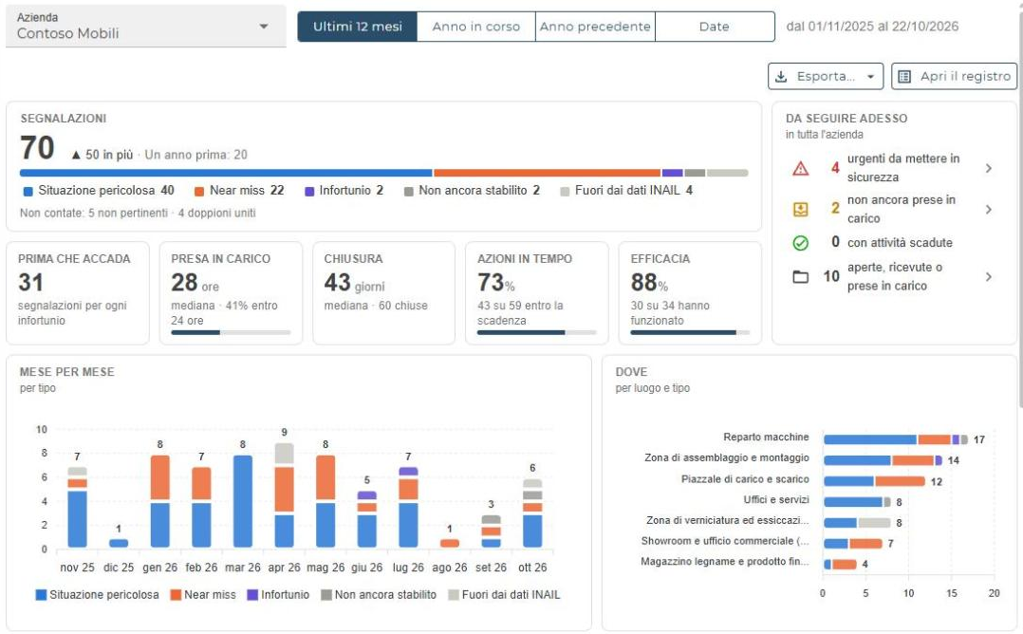Click the 'MESE PER MESE' heading
This screenshot has height=634, width=1023.
pyautogui.click(x=67, y=372)
